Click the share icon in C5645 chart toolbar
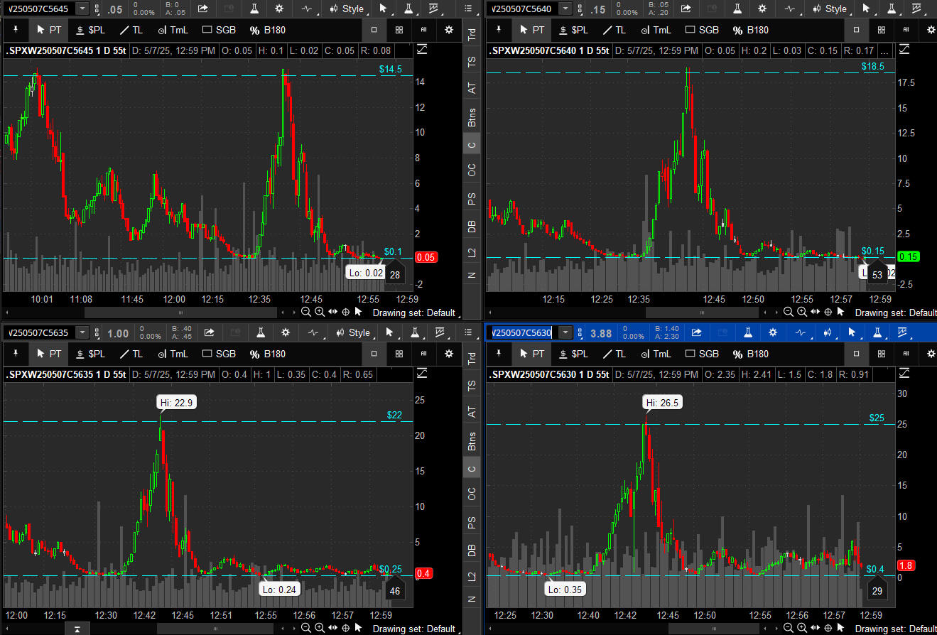The width and height of the screenshot is (937, 635). tap(202, 9)
